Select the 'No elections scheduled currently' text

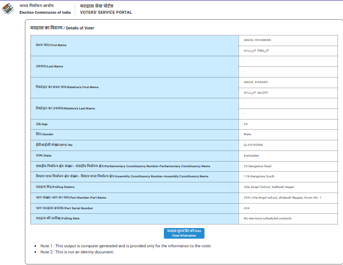click(267, 218)
